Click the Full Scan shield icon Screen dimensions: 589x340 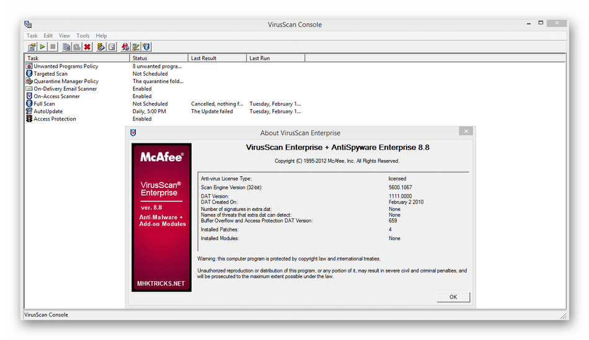[29, 104]
